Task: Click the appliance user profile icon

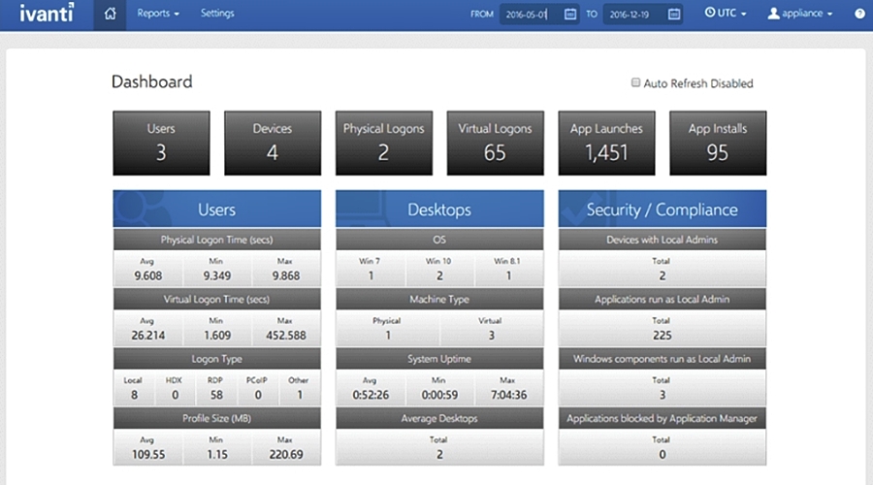Action: click(773, 14)
